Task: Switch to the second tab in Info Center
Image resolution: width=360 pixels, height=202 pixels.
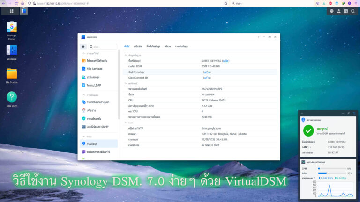Action: (138, 47)
